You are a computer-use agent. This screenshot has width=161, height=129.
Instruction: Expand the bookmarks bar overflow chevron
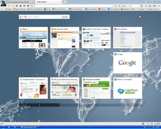tap(160, 9)
